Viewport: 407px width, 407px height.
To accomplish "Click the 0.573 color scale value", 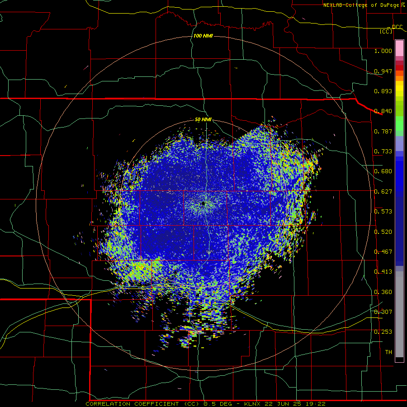I will point(383,212).
